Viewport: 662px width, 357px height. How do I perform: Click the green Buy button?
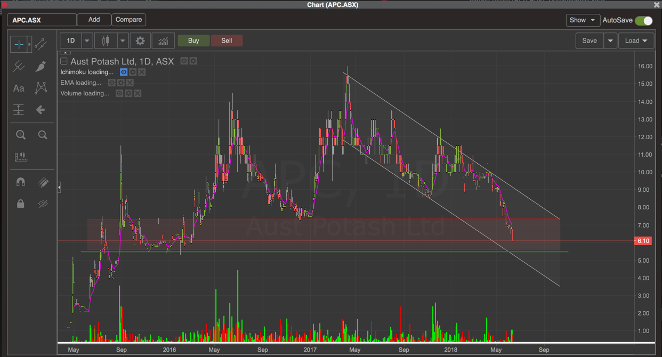click(193, 40)
